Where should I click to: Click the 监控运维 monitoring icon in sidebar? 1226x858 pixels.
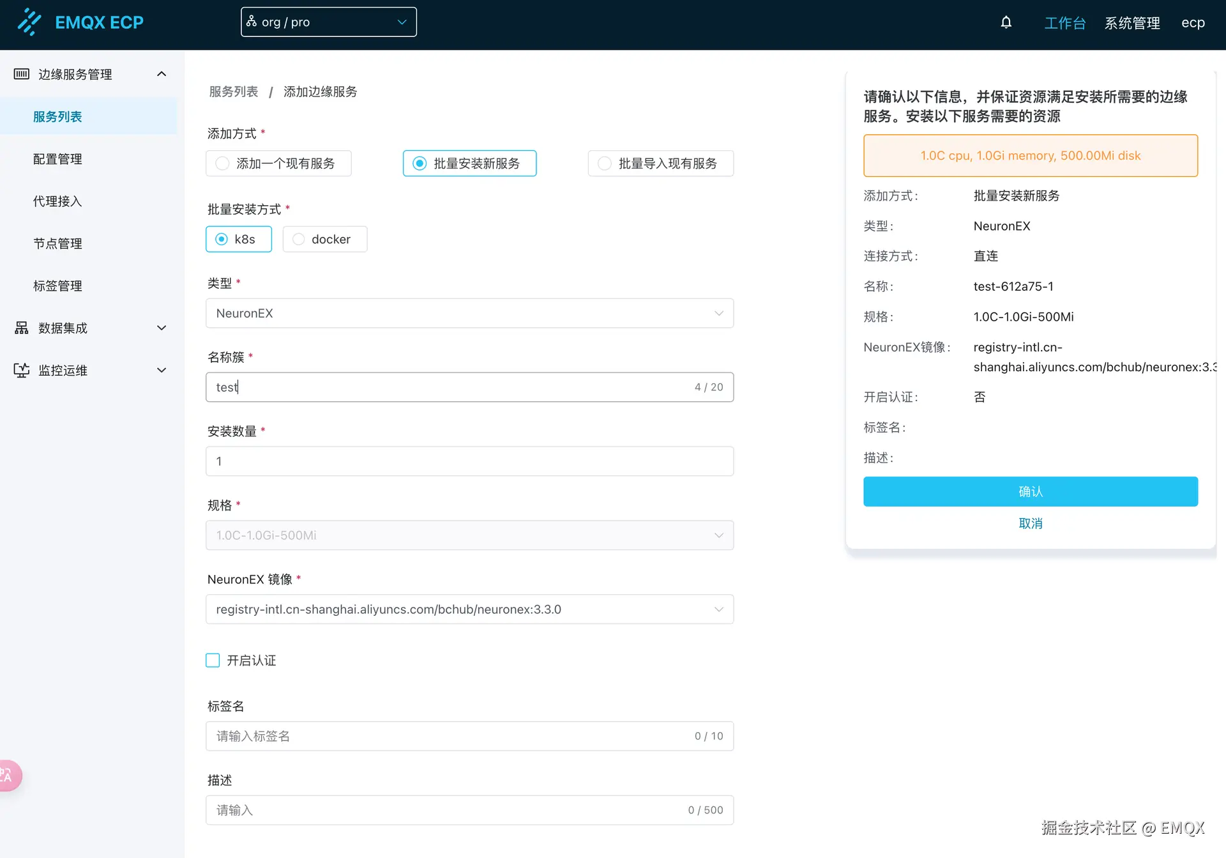[21, 370]
